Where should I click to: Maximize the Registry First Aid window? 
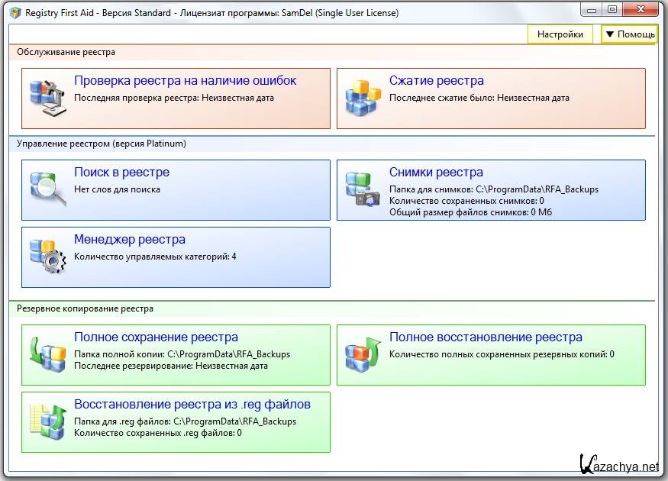tap(612, 9)
